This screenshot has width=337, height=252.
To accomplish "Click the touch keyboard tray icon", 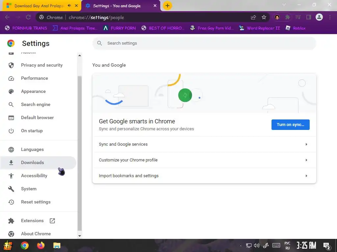I will click(276, 245).
